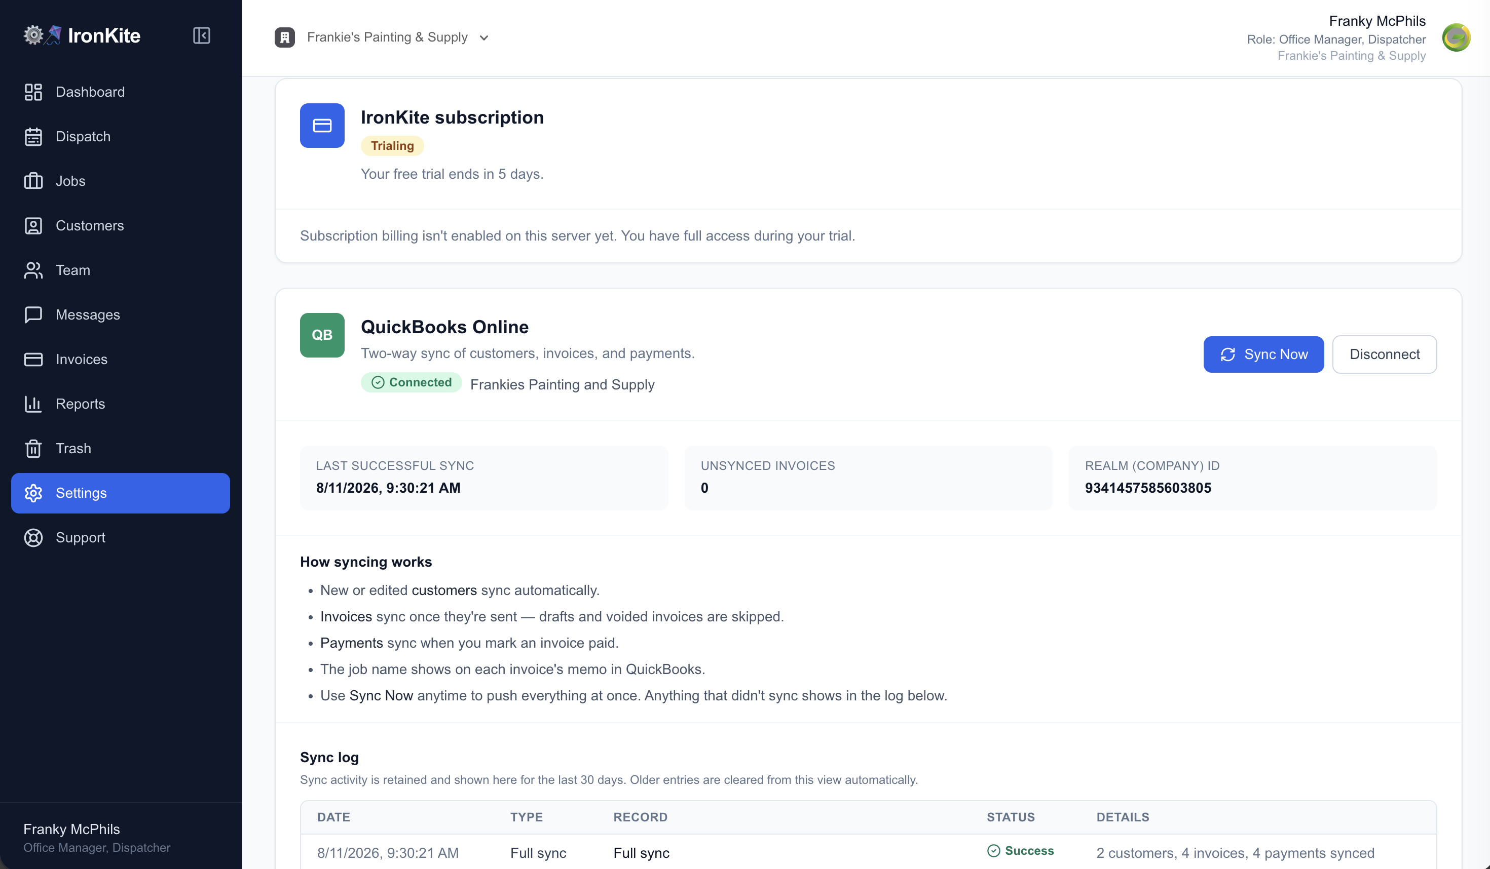Click the company building icon in header
The image size is (1490, 869).
[x=284, y=37]
